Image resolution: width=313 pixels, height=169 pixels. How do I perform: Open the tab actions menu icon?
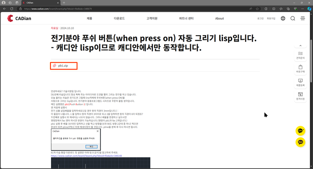pos(17,3)
